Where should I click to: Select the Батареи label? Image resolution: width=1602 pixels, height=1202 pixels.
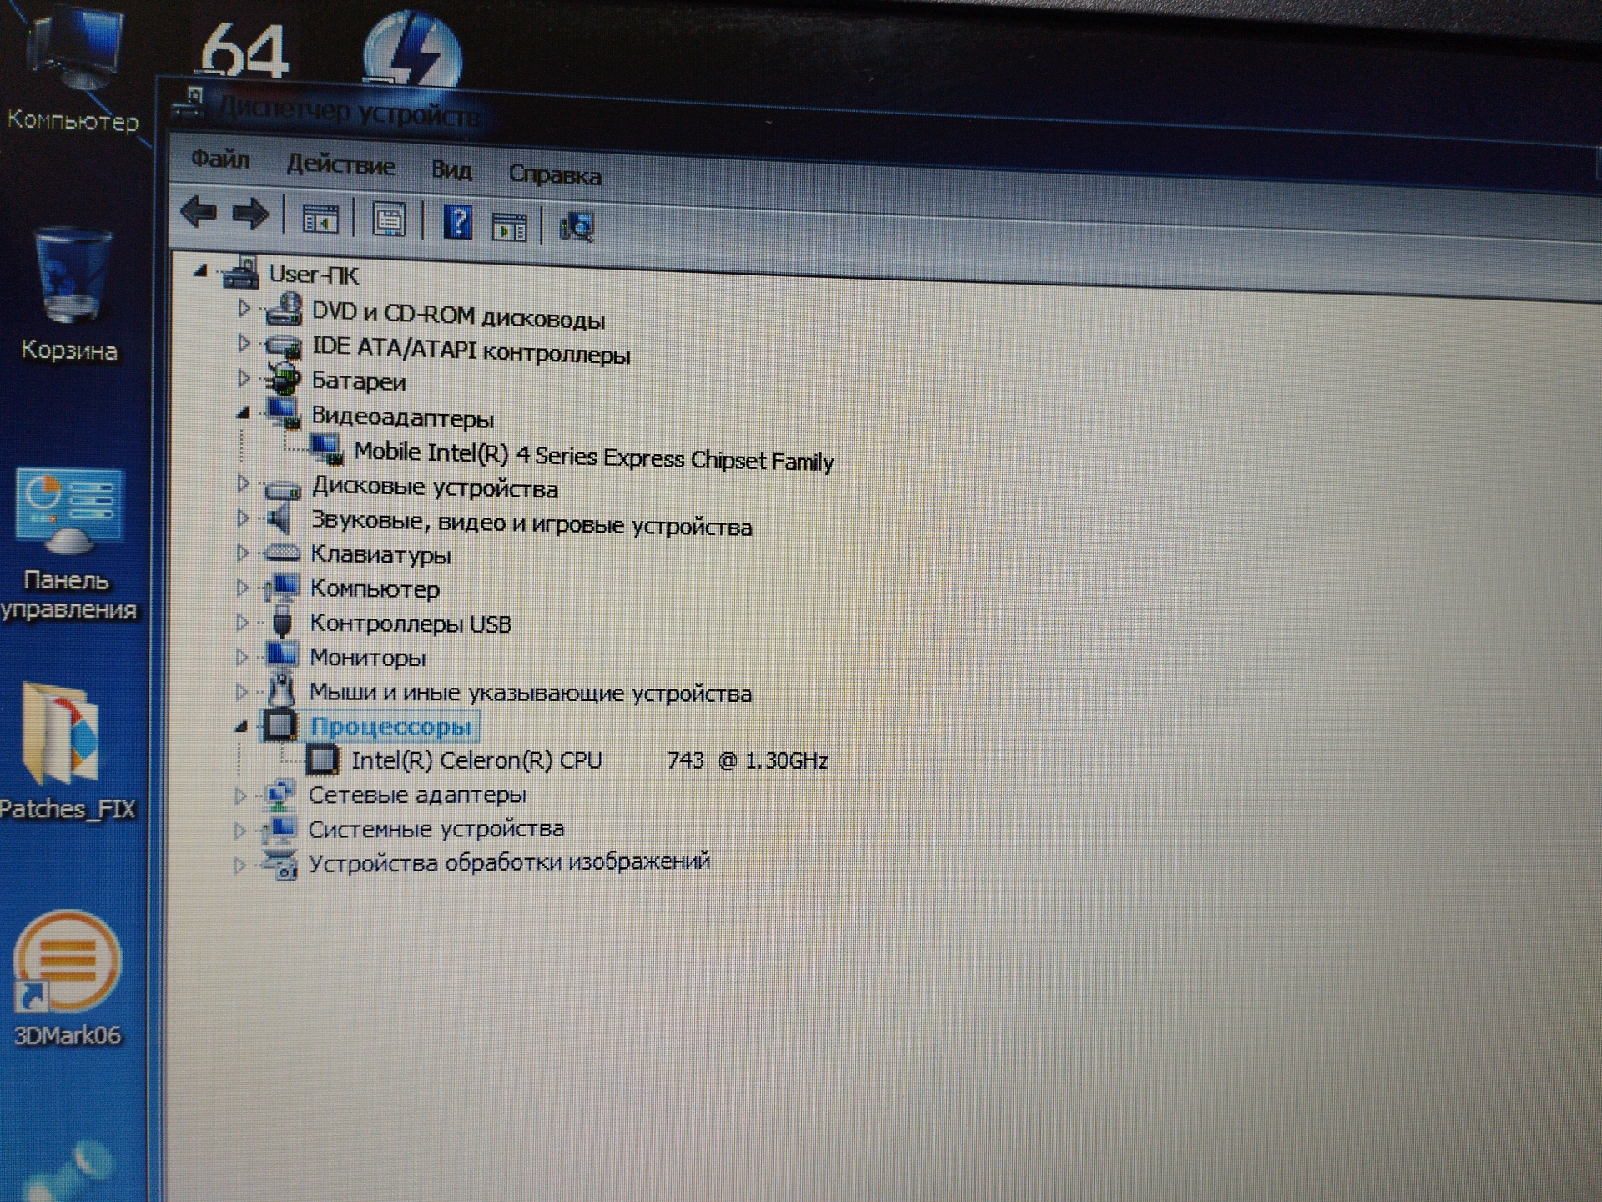point(359,381)
